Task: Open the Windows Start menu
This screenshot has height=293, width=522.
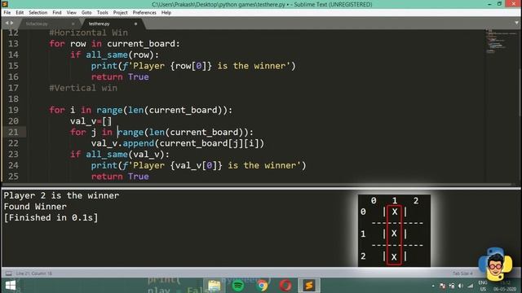Action: point(11,286)
